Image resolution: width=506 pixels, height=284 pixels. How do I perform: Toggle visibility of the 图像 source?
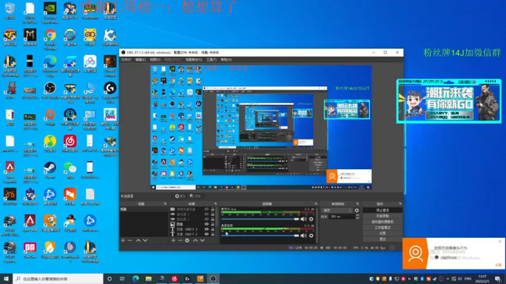[207, 225]
